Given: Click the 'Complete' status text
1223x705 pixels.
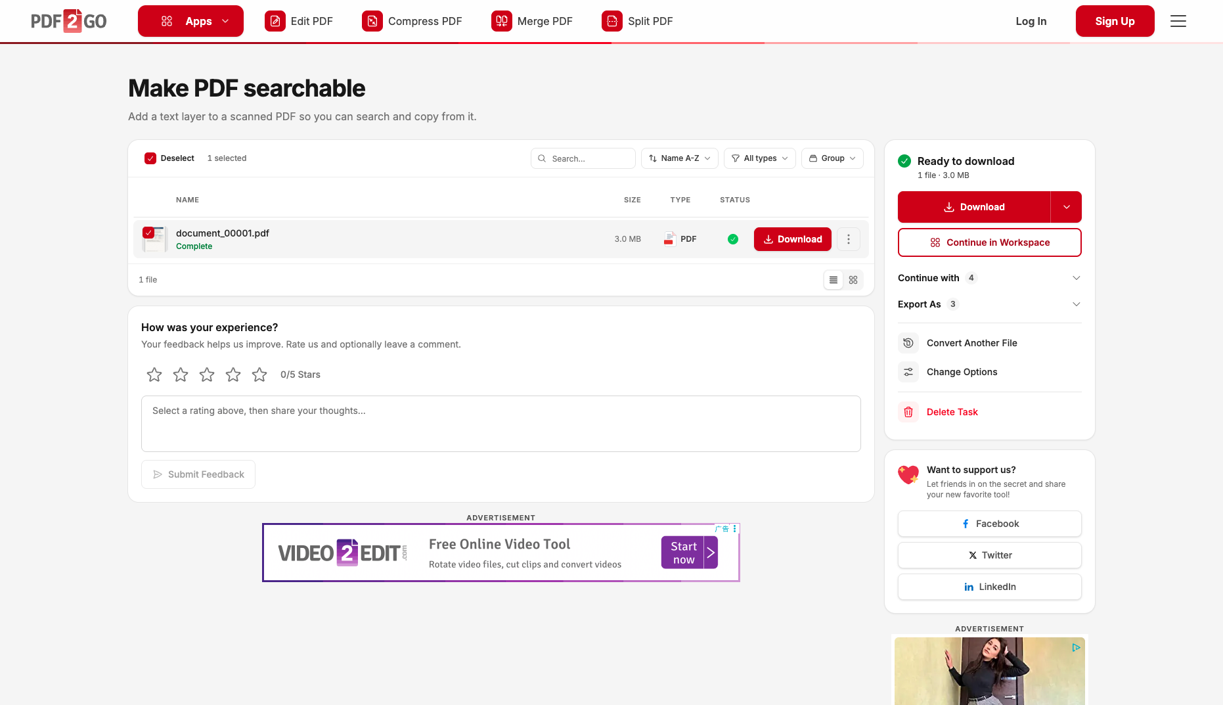Looking at the screenshot, I should click(x=194, y=246).
